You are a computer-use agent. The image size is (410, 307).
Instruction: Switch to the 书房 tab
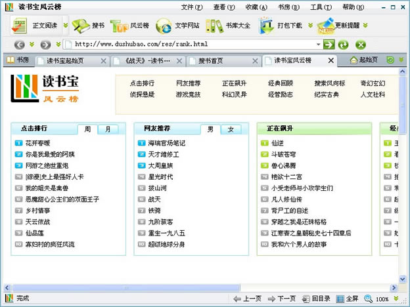[x=18, y=60]
